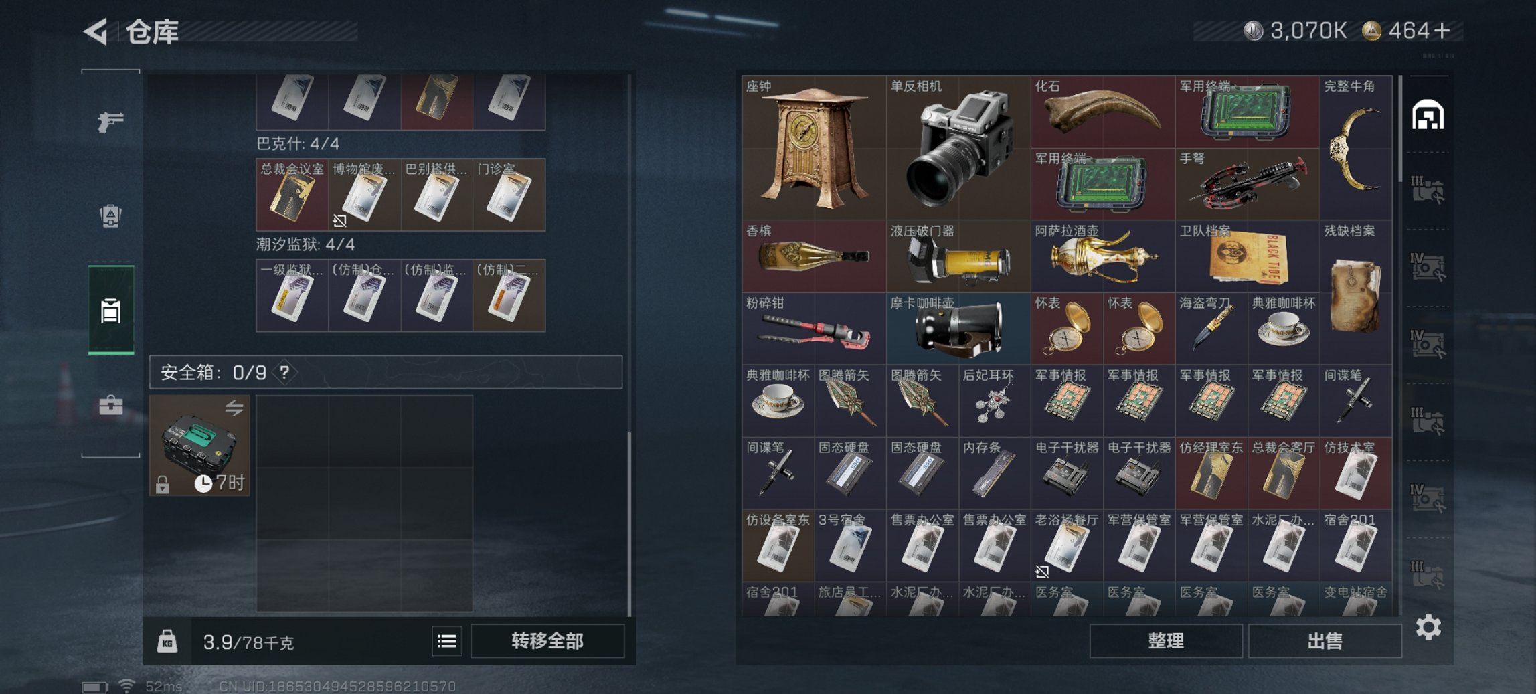The image size is (1536, 694).
Task: Click the warehouse grid vertical scrollbar
Action: click(1399, 128)
